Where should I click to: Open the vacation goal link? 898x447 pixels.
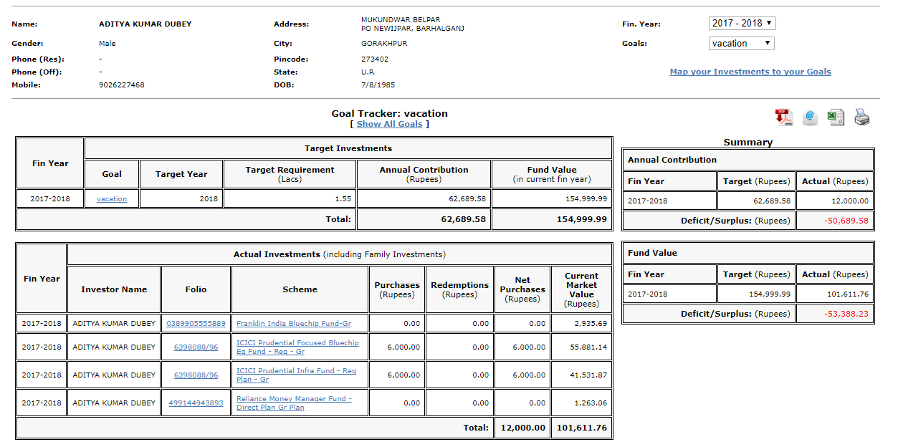pyautogui.click(x=112, y=199)
